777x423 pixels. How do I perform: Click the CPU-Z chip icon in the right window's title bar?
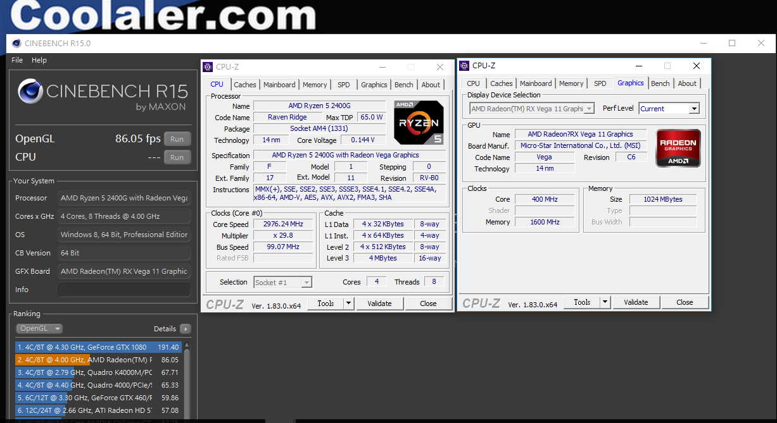pos(465,66)
